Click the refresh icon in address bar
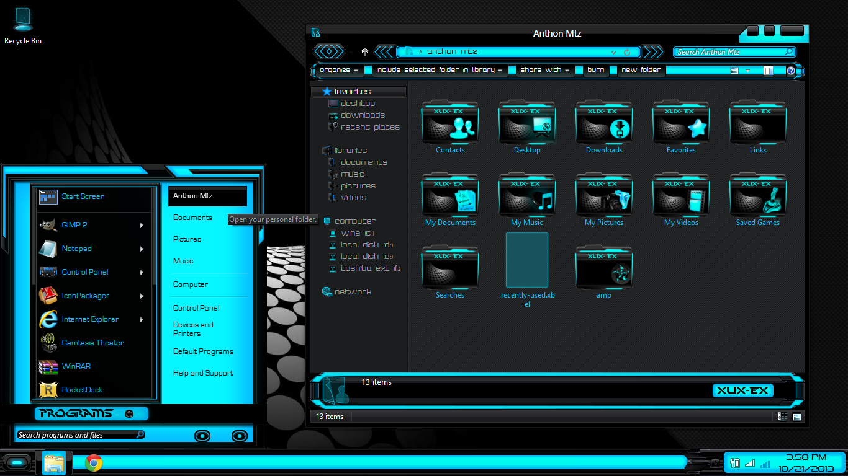 pos(627,52)
